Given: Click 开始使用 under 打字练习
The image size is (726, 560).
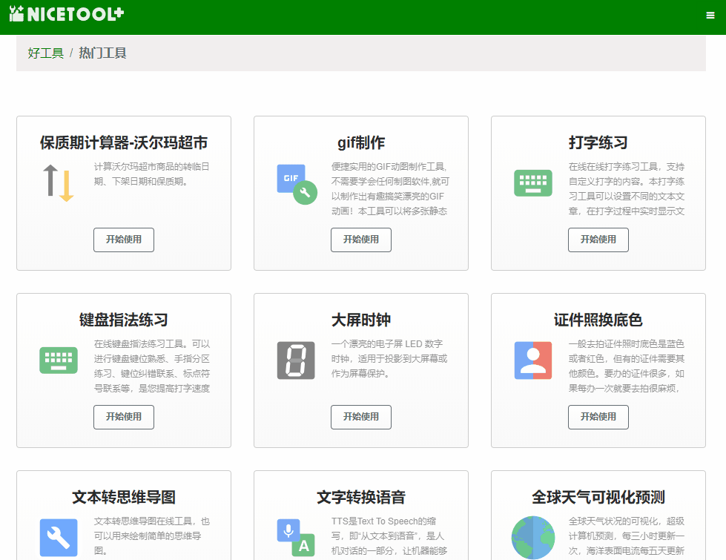Looking at the screenshot, I should (x=598, y=240).
